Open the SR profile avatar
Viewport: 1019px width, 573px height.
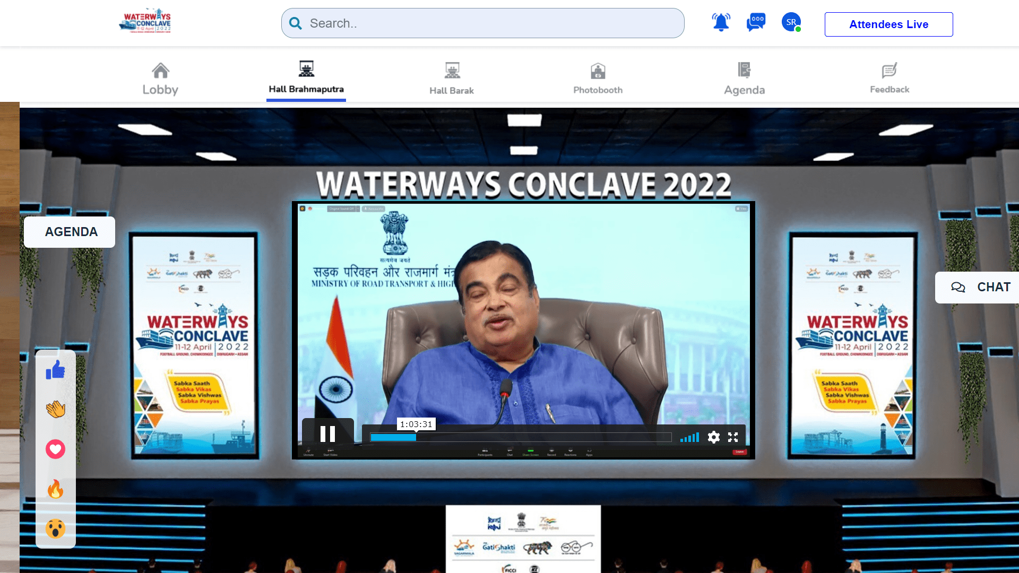click(x=791, y=22)
